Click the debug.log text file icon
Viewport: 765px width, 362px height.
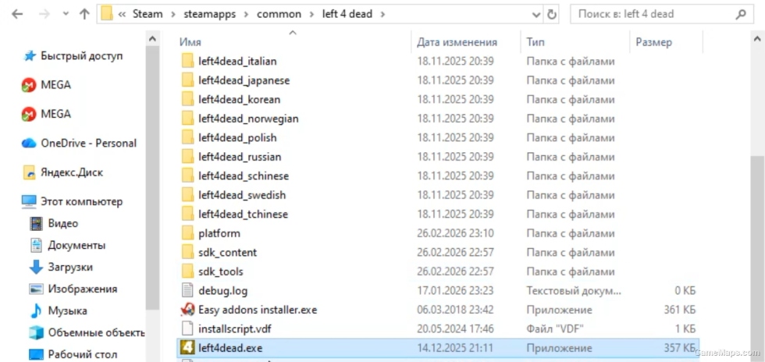click(188, 291)
